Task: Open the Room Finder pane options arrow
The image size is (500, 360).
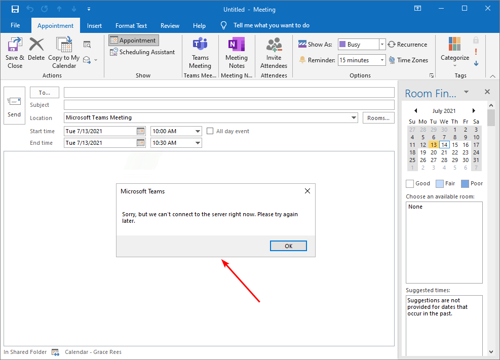Action: pyautogui.click(x=466, y=92)
